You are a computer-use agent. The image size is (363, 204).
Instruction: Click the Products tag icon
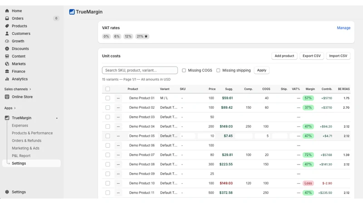[7, 26]
